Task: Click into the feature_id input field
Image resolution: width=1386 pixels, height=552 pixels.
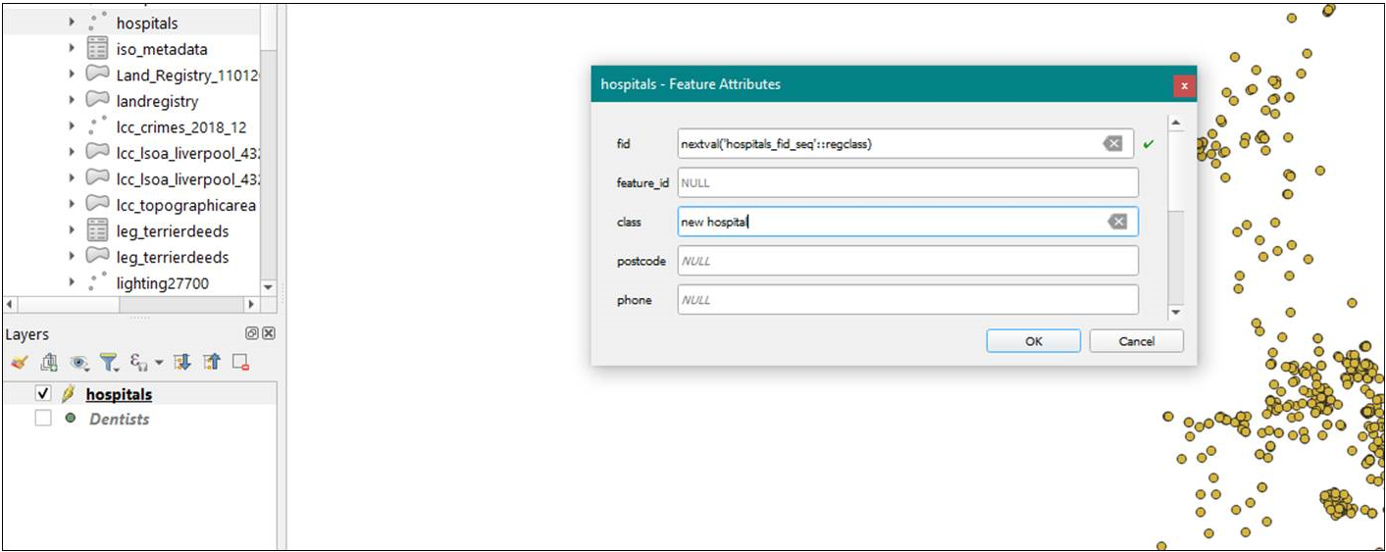Action: (907, 183)
